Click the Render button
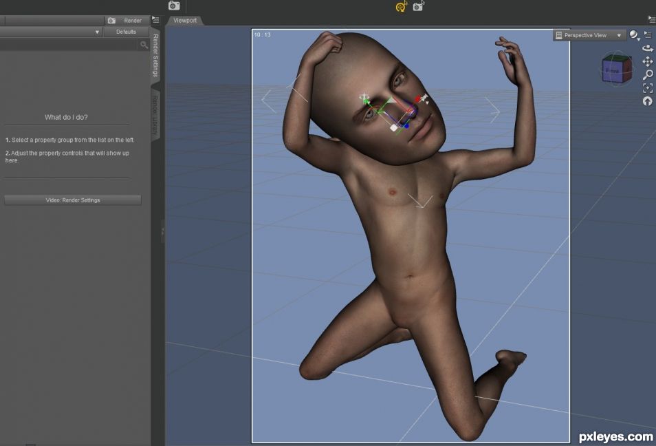This screenshot has height=446, width=656. (127, 21)
